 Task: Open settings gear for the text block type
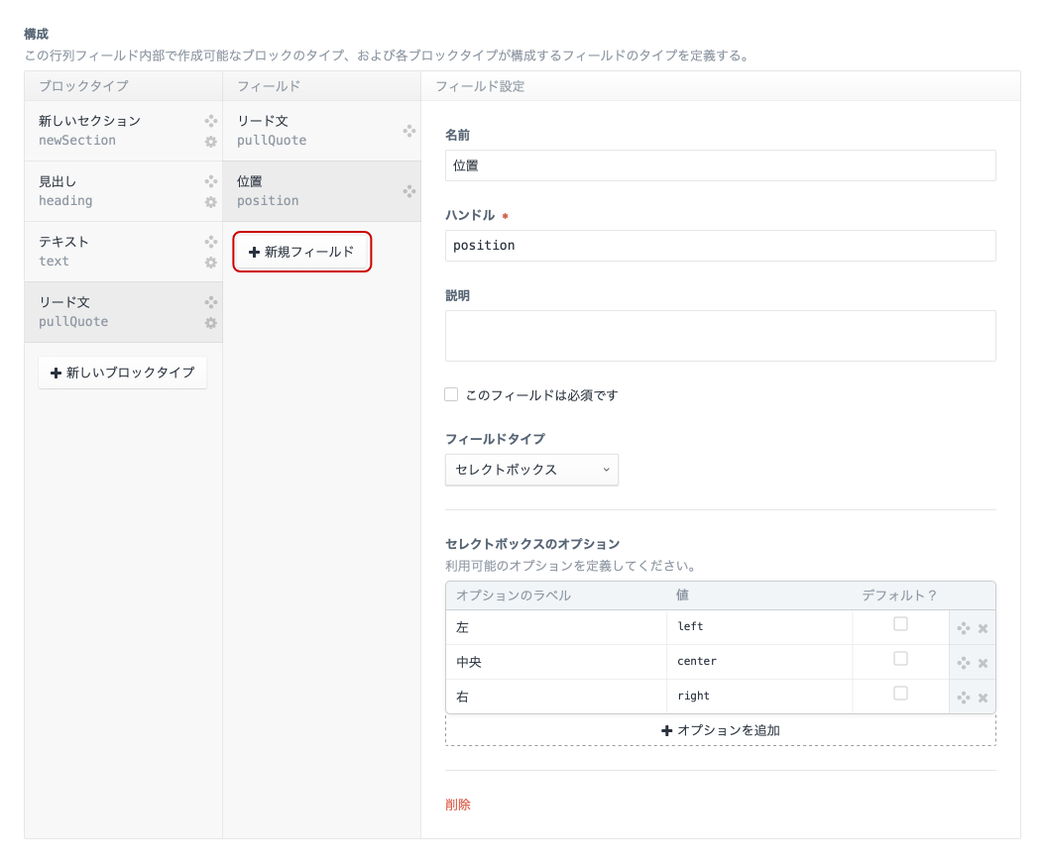210,263
